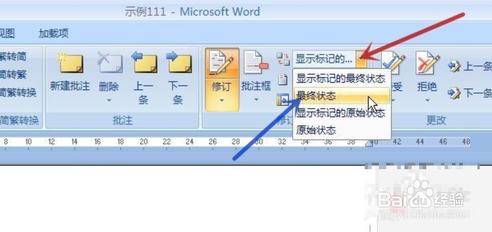The height and width of the screenshot is (232, 492).
Task: Collapse the 显示标记的... combo box arrow
Action: (361, 59)
